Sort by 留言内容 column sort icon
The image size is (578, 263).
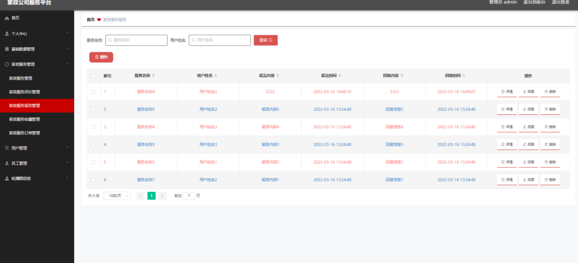coord(278,76)
